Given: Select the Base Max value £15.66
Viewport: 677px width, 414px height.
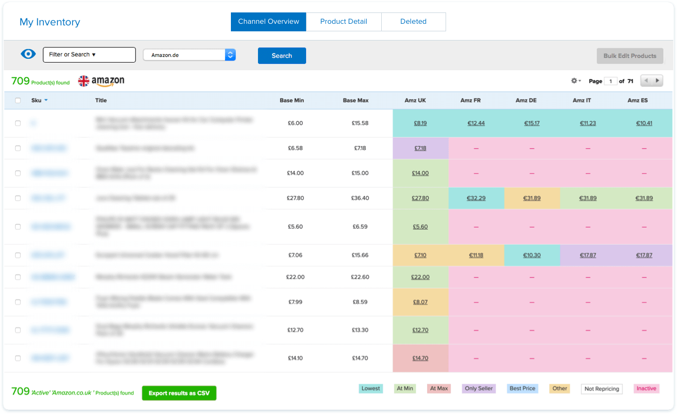Looking at the screenshot, I should pos(360,255).
